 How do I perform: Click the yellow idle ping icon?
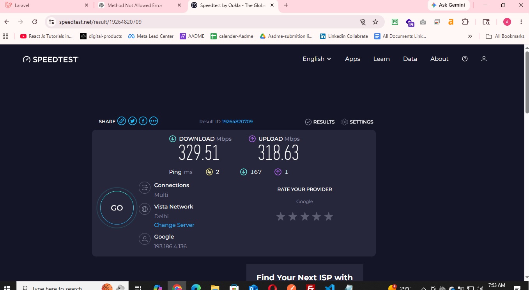pos(209,172)
